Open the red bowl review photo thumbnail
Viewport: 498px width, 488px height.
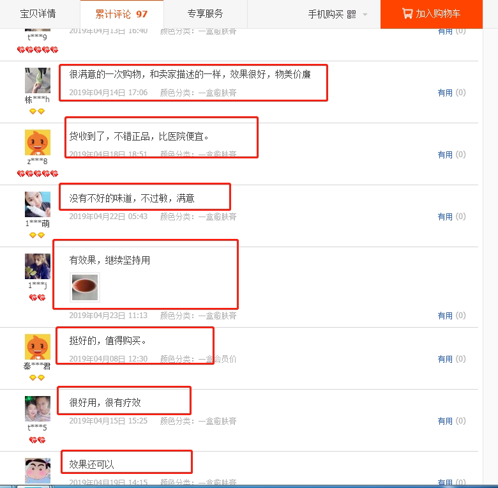click(85, 287)
